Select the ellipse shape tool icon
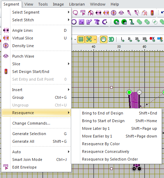This screenshot has width=164, height=178. pyautogui.click(x=74, y=22)
